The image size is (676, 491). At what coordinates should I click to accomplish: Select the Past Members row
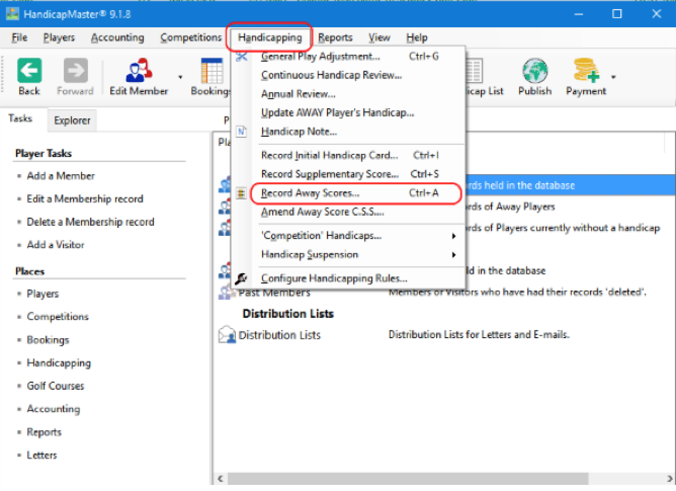(x=445, y=292)
